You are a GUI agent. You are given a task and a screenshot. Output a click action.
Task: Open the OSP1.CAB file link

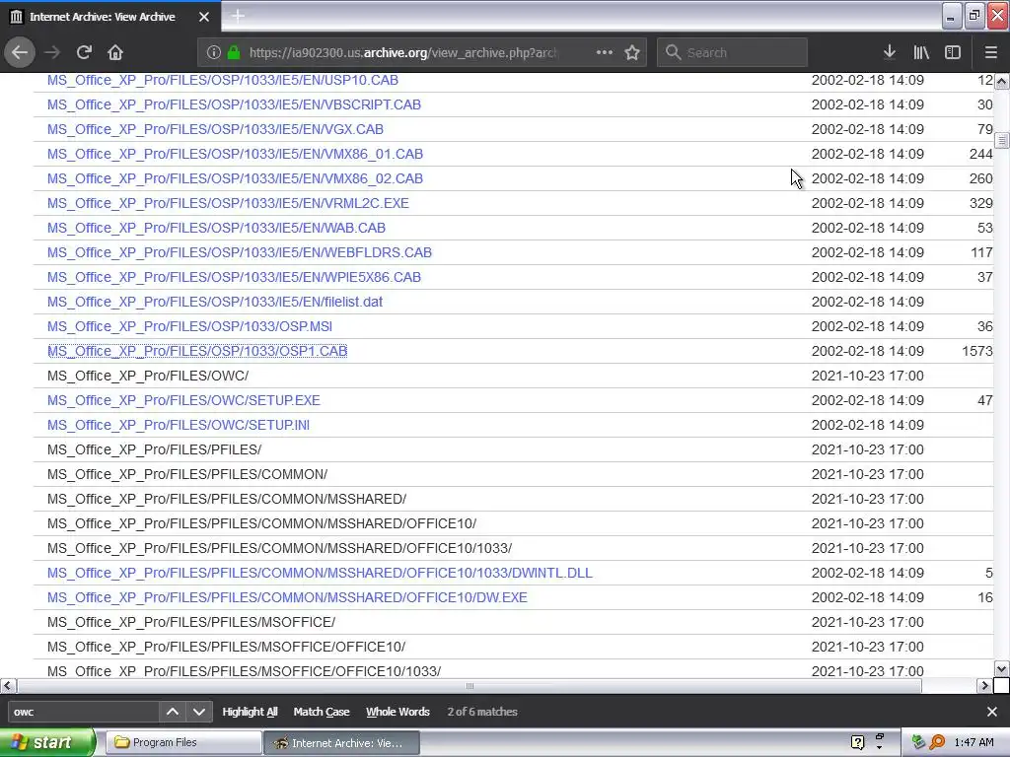point(197,351)
